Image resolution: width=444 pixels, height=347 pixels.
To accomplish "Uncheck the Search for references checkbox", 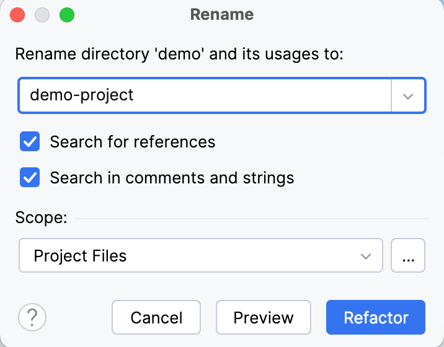I will [x=30, y=142].
